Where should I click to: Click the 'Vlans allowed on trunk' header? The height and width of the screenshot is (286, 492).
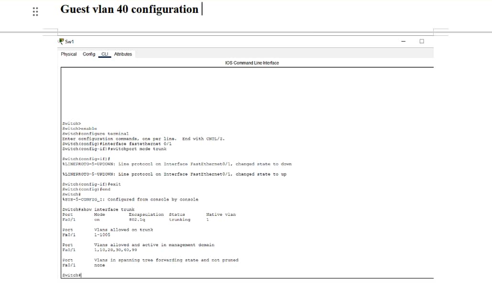coord(124,230)
